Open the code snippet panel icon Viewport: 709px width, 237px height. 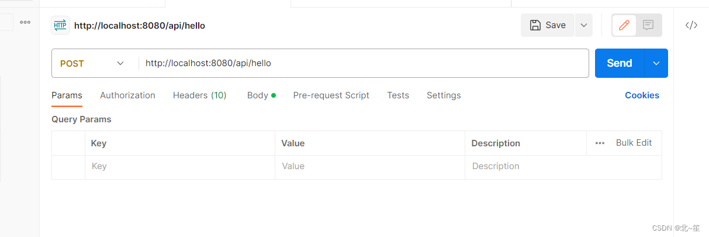[x=691, y=25]
